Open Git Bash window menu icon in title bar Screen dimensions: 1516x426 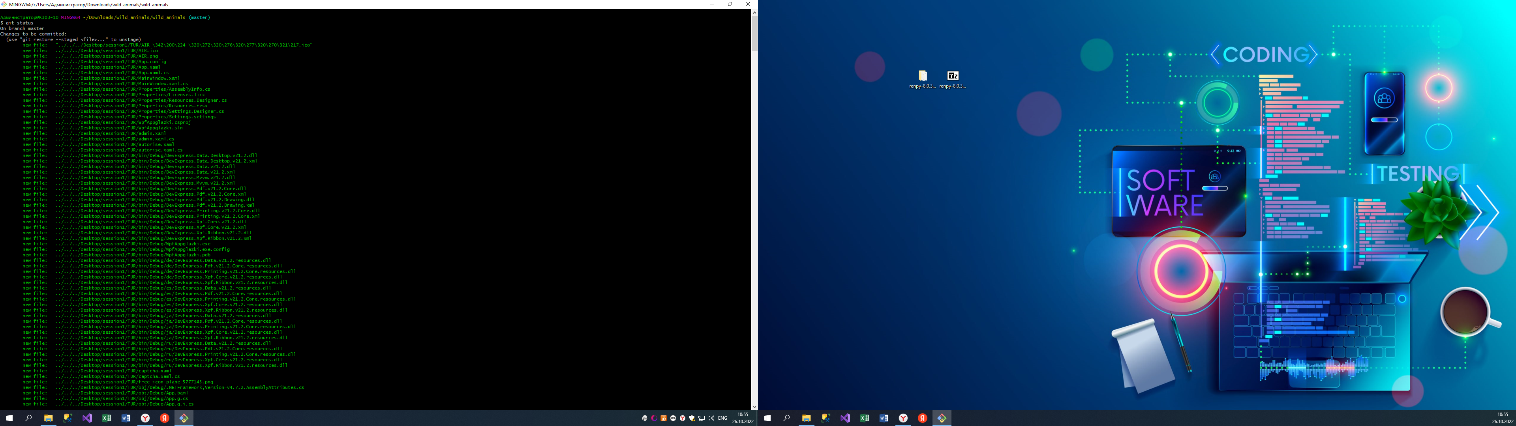(5, 4)
